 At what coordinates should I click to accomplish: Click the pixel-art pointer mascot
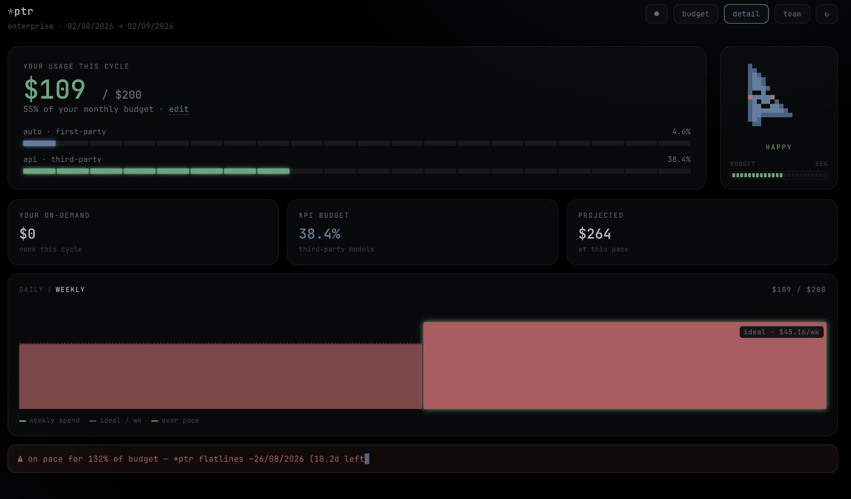click(770, 95)
